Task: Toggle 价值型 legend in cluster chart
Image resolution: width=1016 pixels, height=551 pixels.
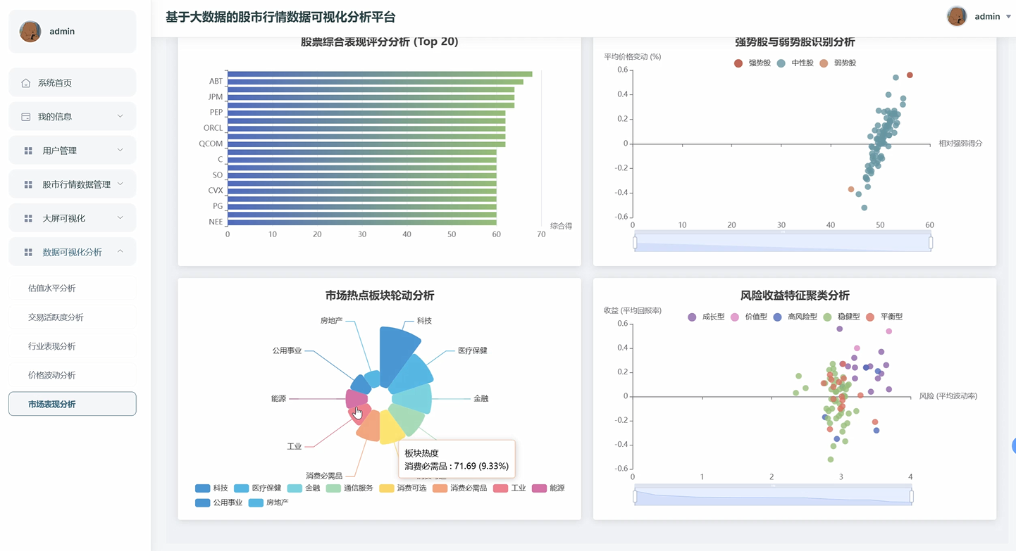Action: pos(749,317)
